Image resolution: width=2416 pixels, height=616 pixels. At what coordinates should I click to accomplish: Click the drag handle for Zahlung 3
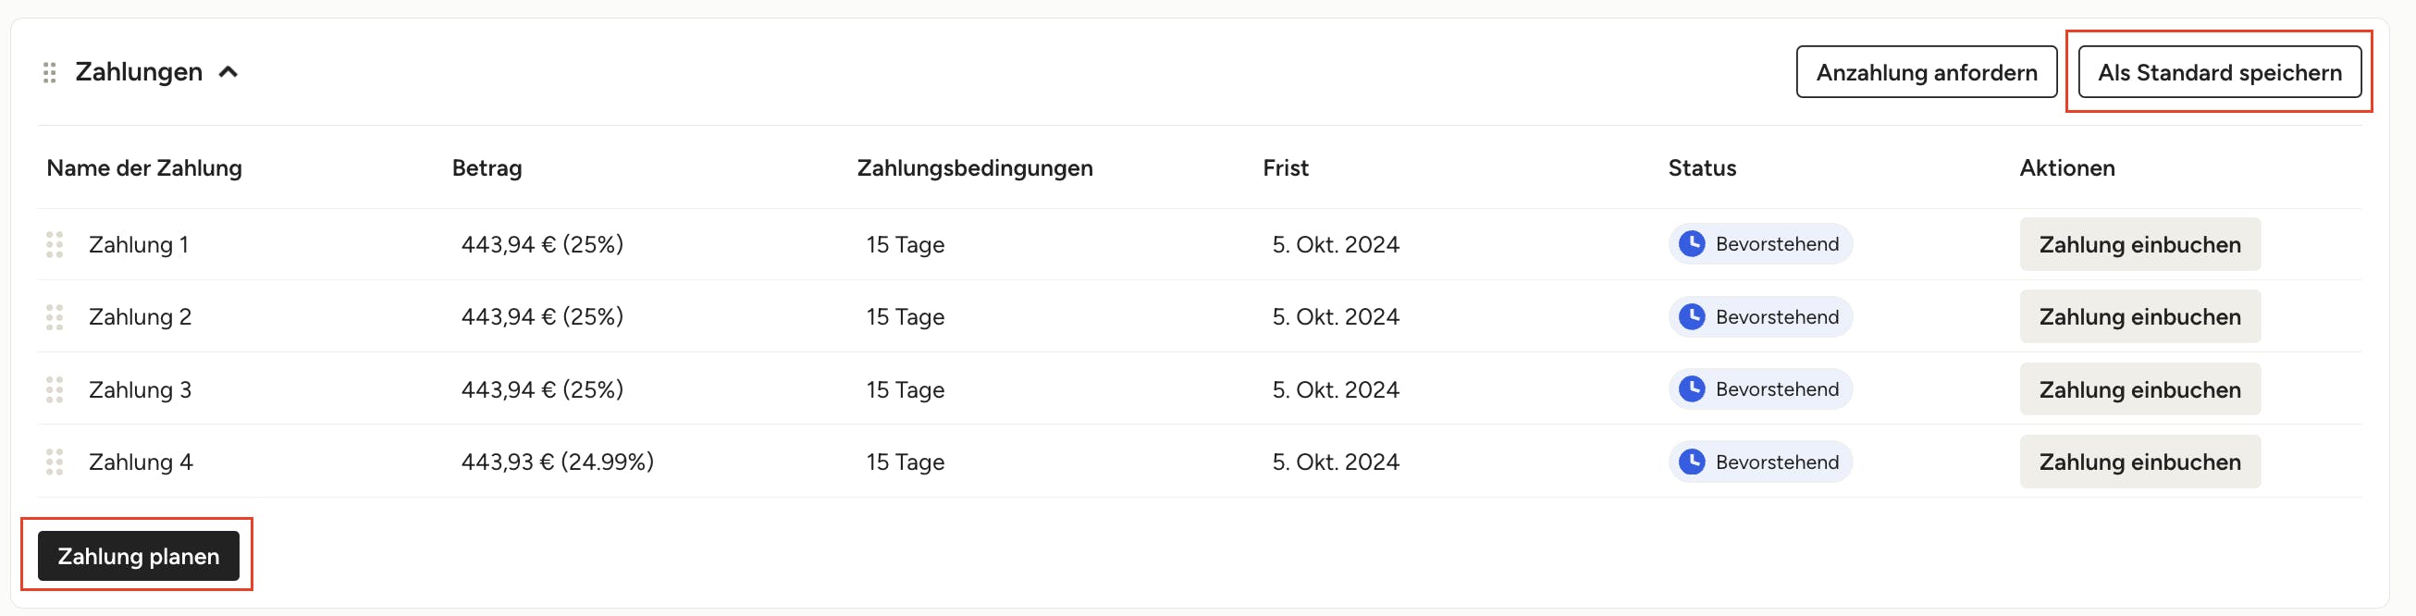click(55, 389)
